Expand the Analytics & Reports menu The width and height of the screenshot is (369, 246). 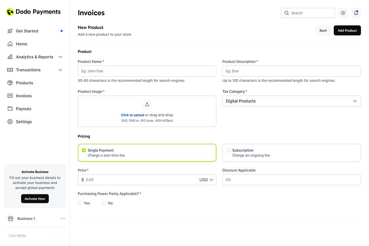pos(60,57)
